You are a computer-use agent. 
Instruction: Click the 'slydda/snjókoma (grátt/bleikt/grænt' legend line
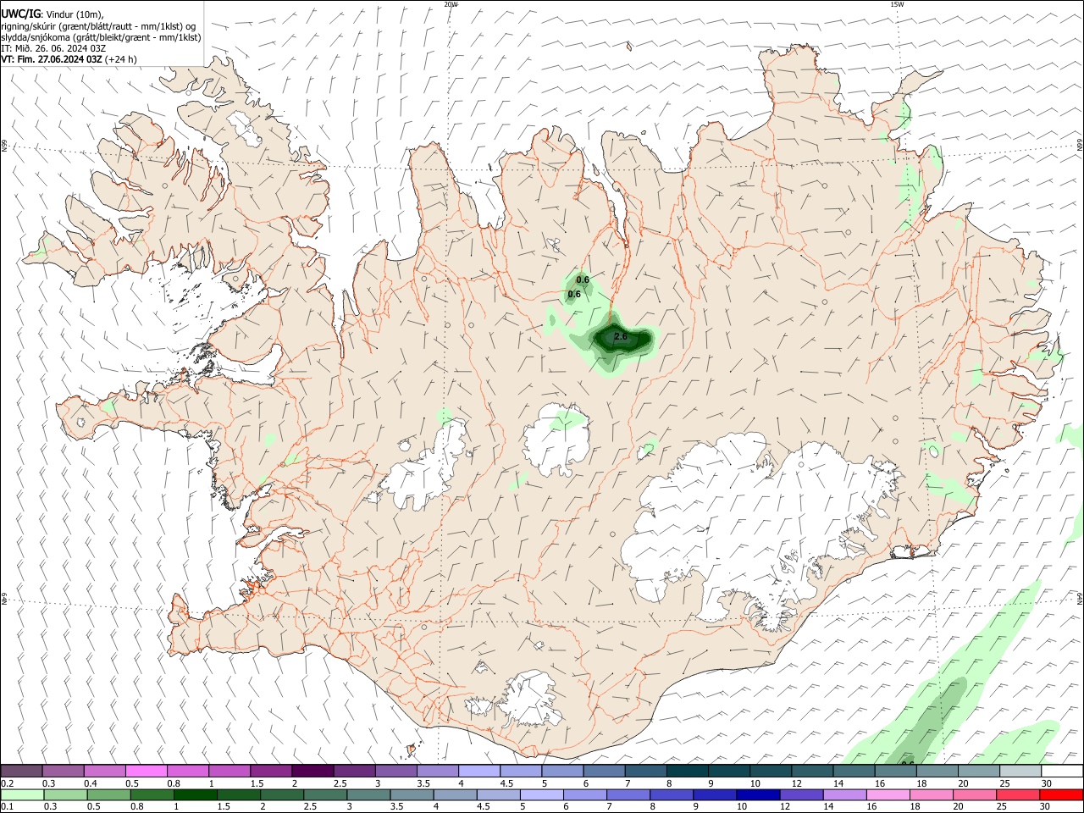coord(101,37)
